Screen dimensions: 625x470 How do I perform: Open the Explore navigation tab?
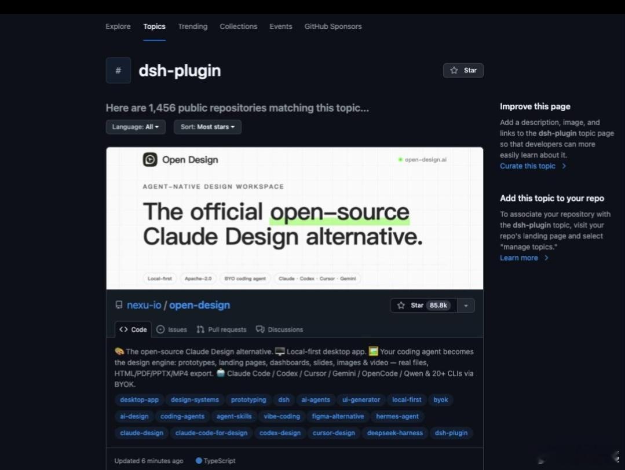coord(118,26)
